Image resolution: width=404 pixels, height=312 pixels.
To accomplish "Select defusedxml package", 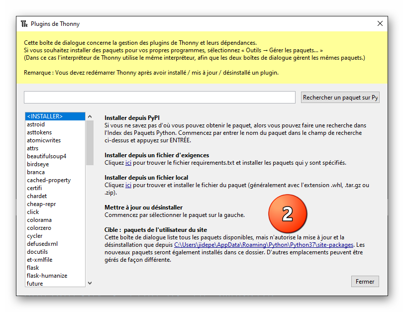I will (55, 244).
